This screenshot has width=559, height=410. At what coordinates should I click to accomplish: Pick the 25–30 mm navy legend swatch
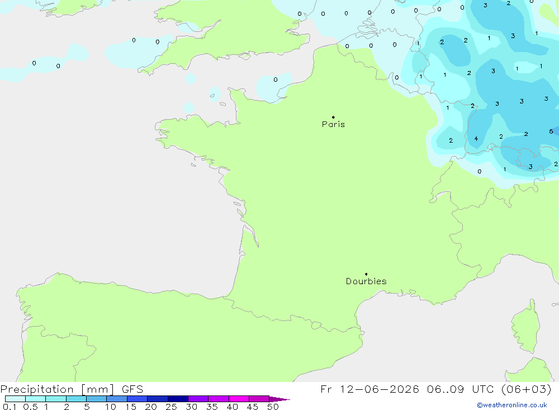tap(178, 399)
